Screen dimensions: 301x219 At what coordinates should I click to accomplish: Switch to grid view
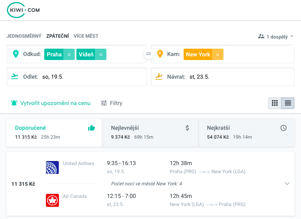click(x=275, y=103)
